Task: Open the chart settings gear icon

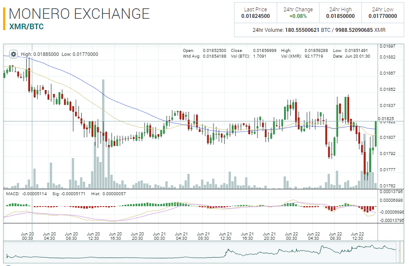Action: (13, 54)
